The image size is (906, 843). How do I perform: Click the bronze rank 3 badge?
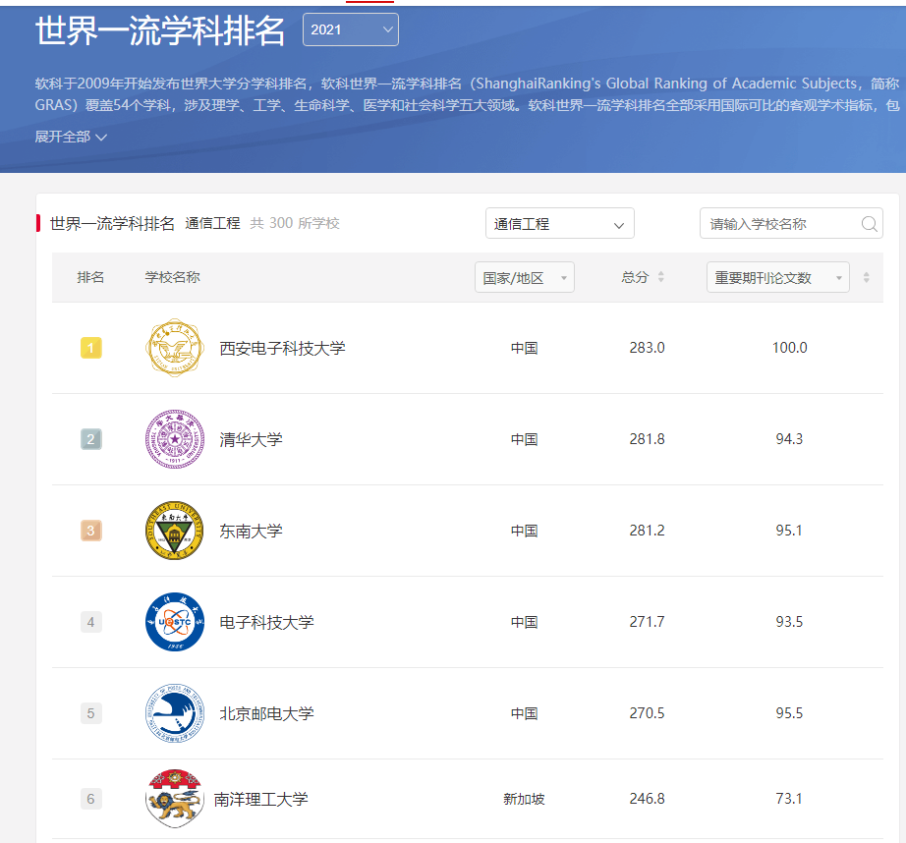[90, 531]
